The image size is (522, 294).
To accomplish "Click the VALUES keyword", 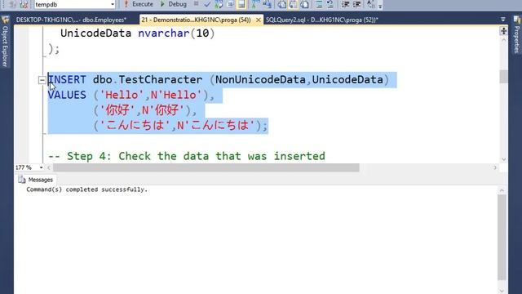I will tap(67, 95).
